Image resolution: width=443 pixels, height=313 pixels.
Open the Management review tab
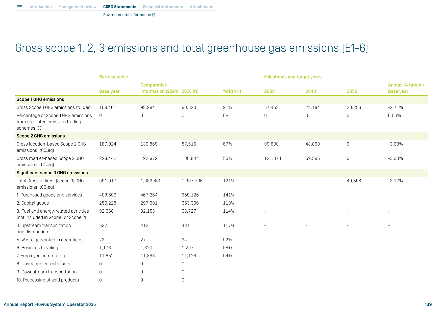78,7
